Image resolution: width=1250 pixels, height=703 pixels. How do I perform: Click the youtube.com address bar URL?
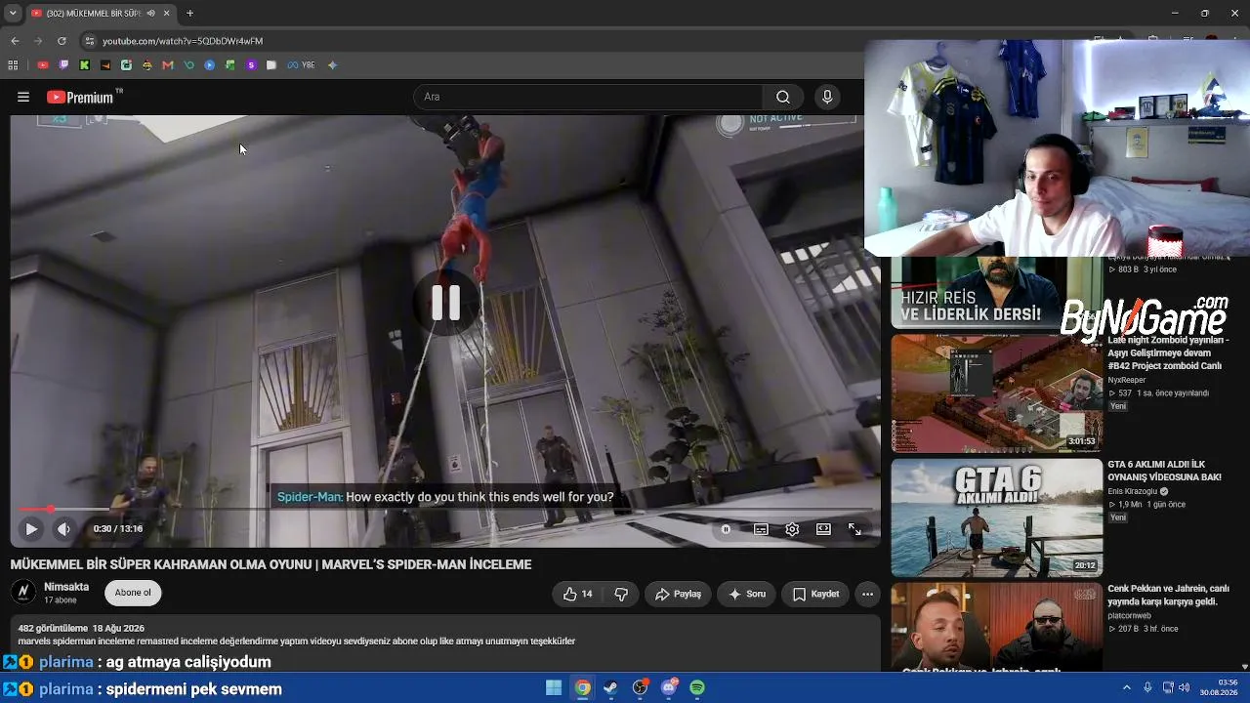pos(183,41)
